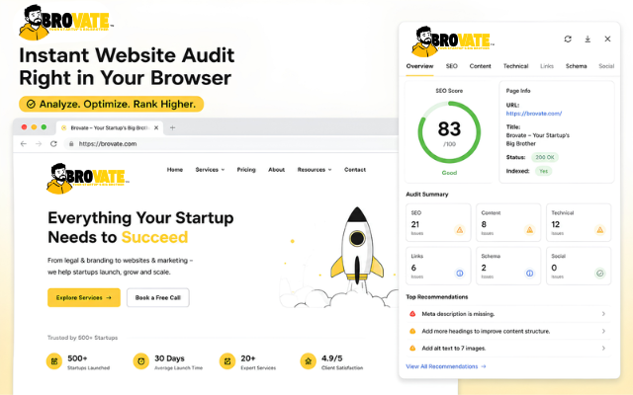Close the Brovate audit panel
633x395 pixels.
607,39
